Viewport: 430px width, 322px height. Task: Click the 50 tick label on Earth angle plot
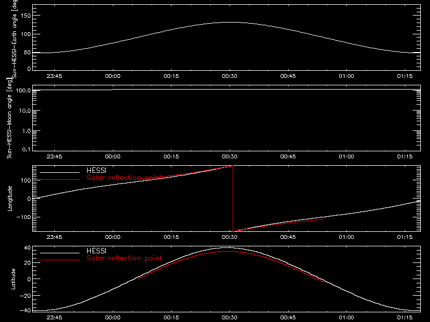27,52
